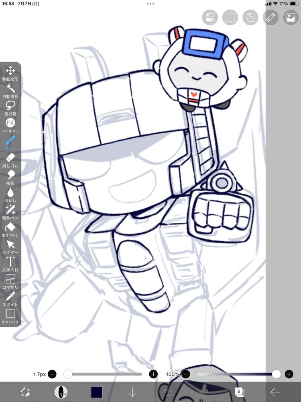The image size is (301, 402).
Task: Open the ruler tool menu
Action: 270,17
